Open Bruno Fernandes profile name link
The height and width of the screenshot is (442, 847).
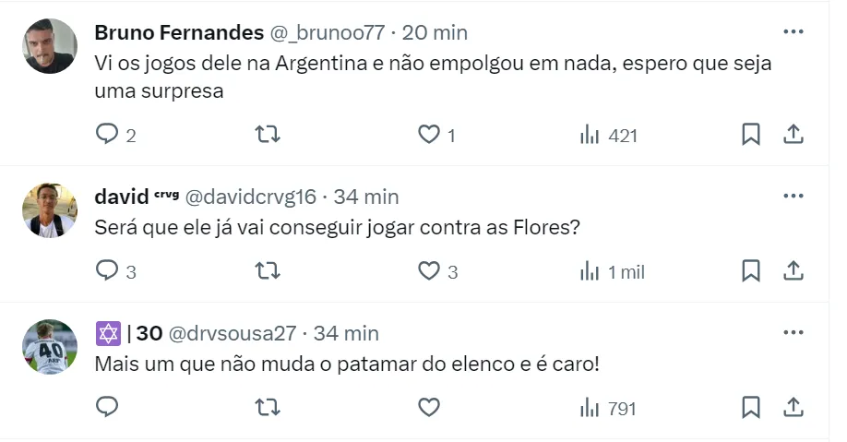point(179,32)
